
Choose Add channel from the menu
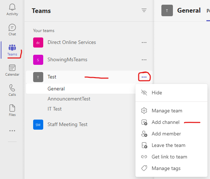(171, 122)
